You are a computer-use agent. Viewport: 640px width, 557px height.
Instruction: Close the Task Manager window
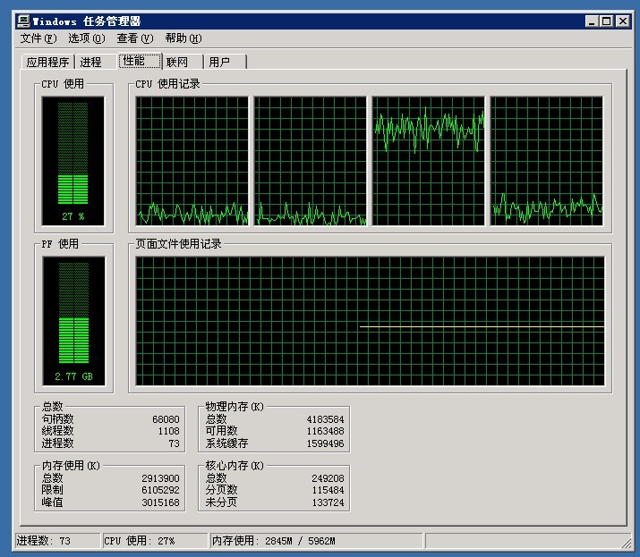(x=623, y=21)
